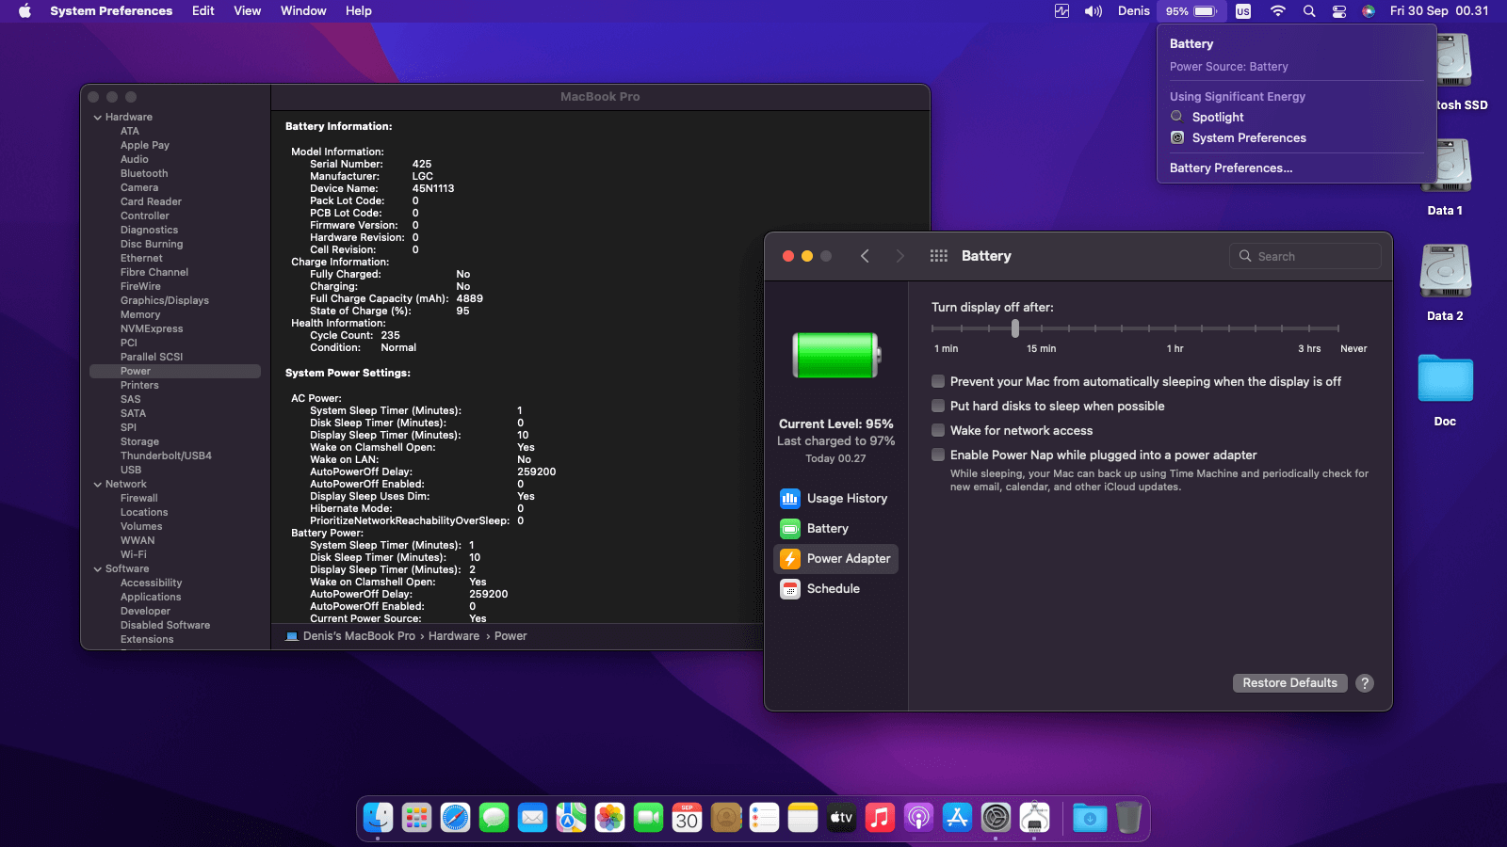1507x847 pixels.
Task: Collapse the Software section in sidebar
Action: [98, 569]
